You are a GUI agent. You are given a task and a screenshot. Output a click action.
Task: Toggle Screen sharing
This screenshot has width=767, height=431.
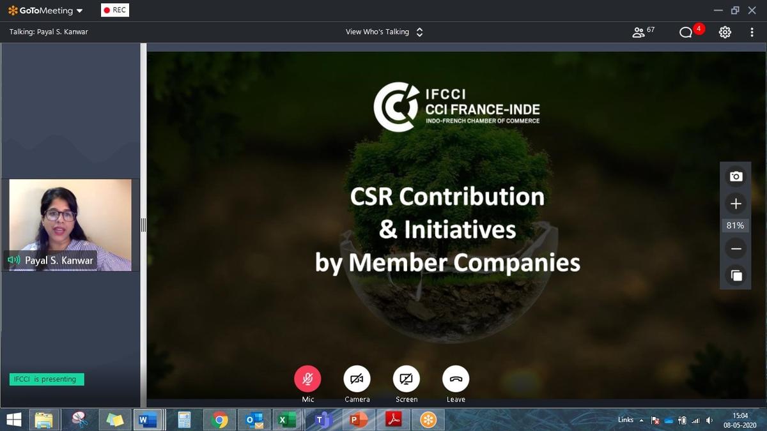coord(406,379)
